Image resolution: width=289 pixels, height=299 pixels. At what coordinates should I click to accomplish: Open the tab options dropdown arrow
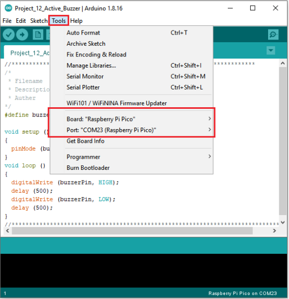coord(271,50)
